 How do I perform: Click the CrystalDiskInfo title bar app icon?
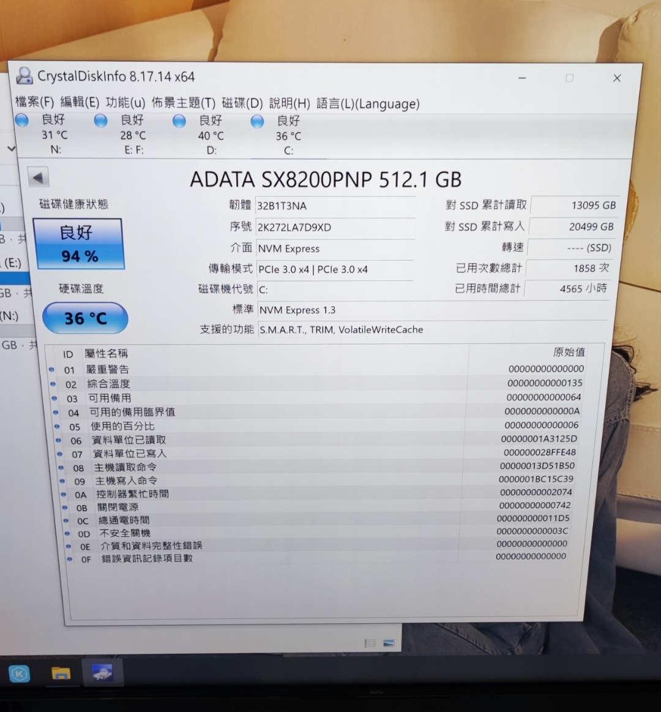24,75
